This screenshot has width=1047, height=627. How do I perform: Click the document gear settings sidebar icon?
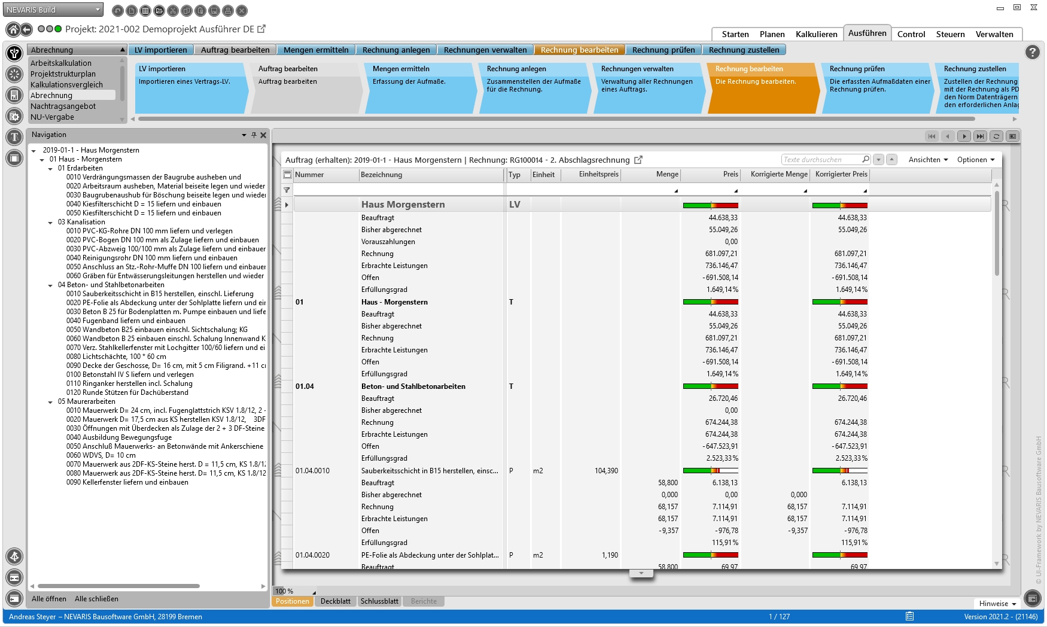[x=14, y=116]
